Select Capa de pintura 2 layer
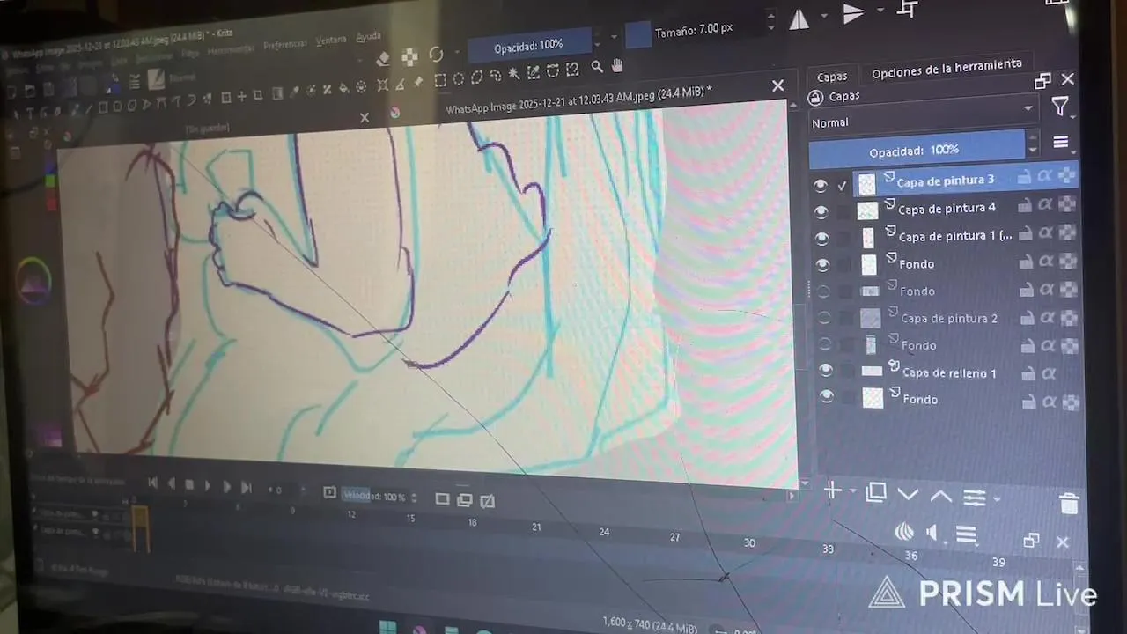 click(x=949, y=318)
